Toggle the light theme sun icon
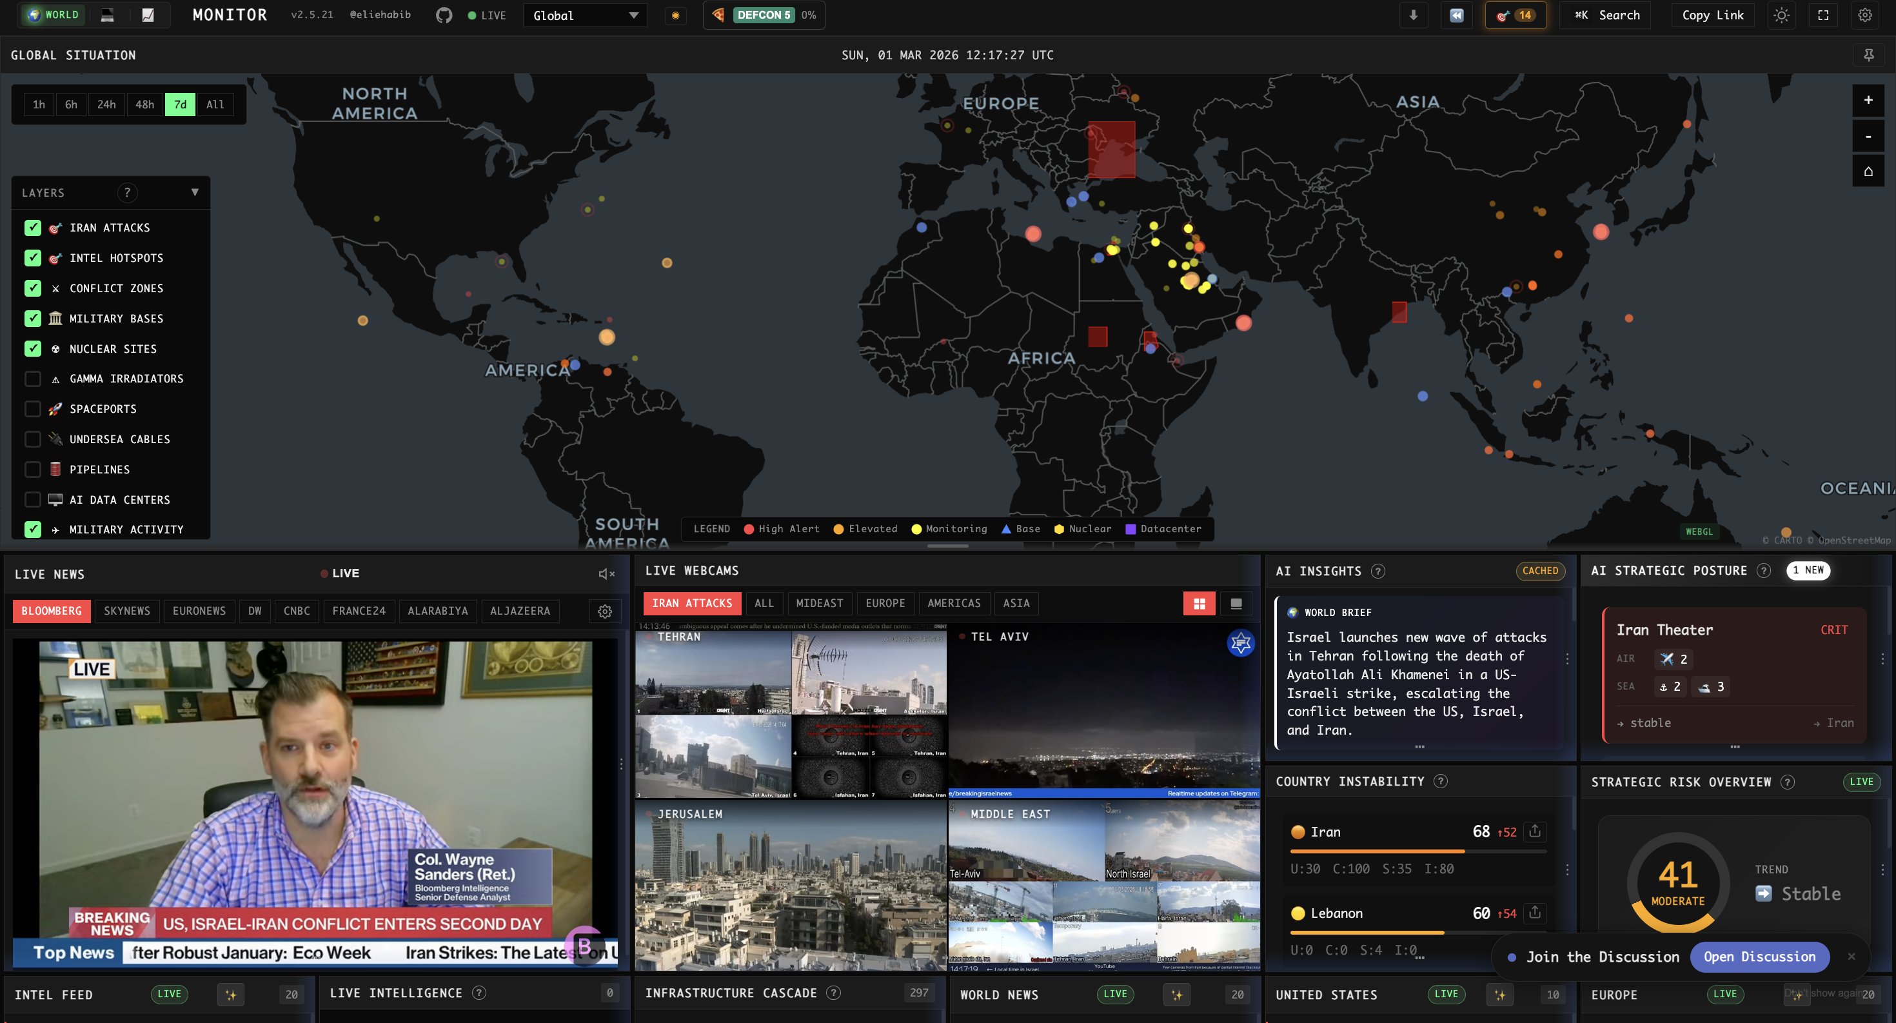1896x1023 pixels. (x=1781, y=15)
